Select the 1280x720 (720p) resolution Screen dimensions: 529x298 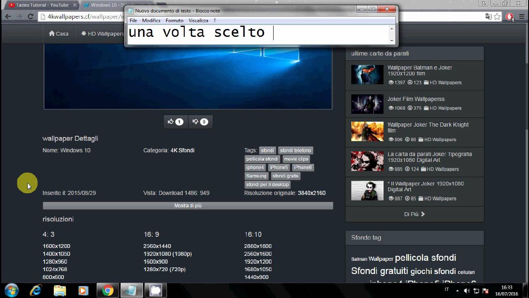tap(164, 269)
